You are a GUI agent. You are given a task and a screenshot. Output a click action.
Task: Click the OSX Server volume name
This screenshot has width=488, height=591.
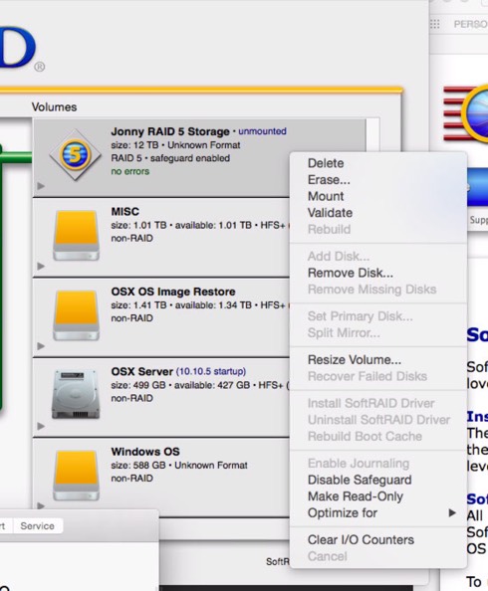(141, 372)
